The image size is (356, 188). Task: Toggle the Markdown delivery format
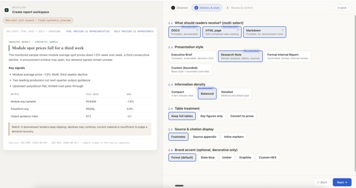[265, 32]
